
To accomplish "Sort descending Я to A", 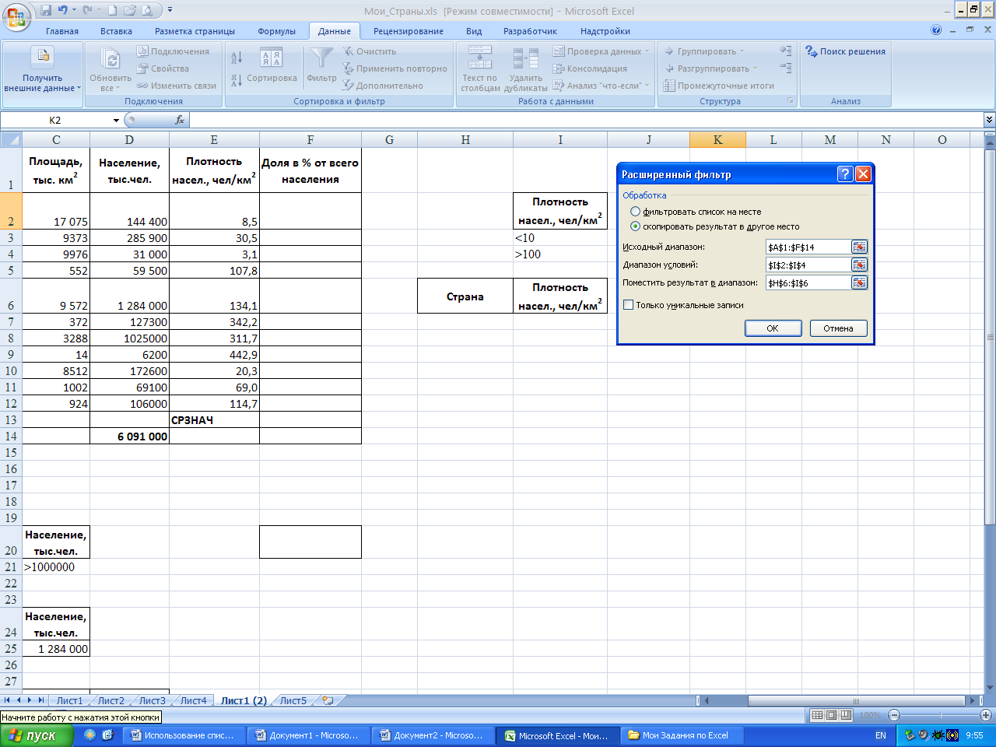I will (x=237, y=80).
